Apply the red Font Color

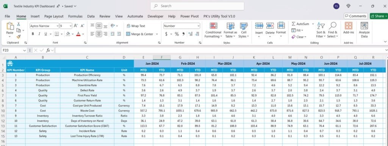coord(78,34)
